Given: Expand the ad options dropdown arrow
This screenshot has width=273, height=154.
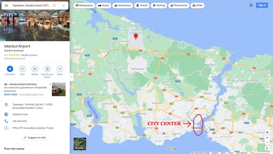Looking at the screenshot, I should coord(50,84).
